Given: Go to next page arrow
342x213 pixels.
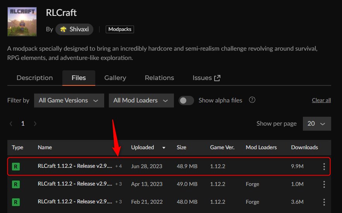Looking at the screenshot, I should click(x=35, y=124).
